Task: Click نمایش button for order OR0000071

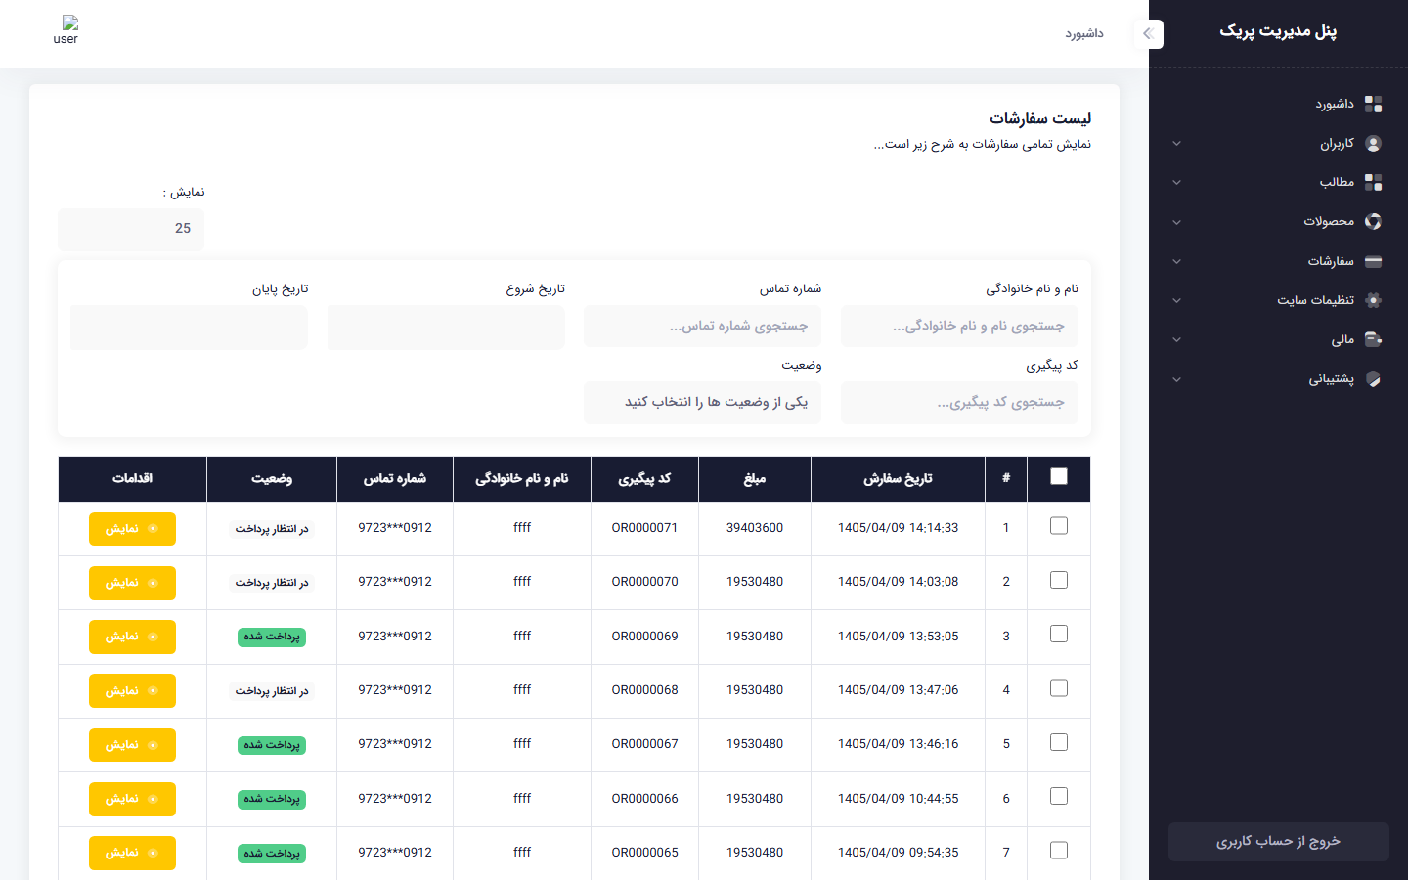Action: 132,529
